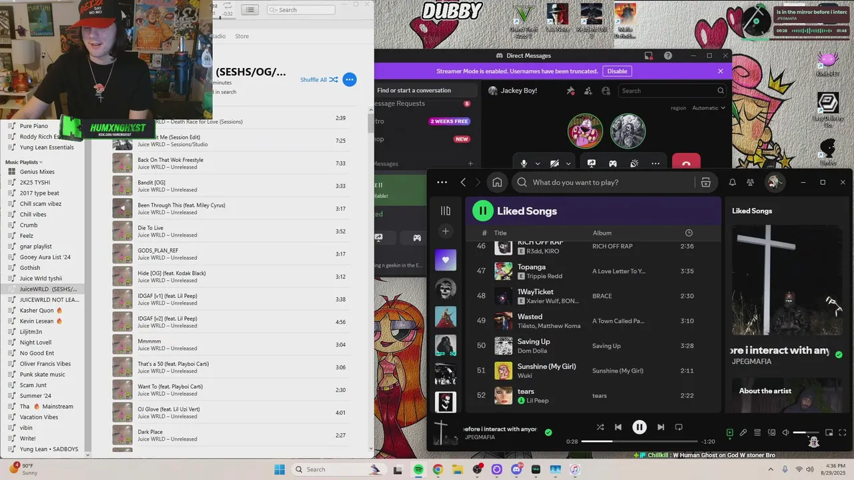Viewport: 854px width, 480px height.
Task: Add friends to Discord DM
Action: [588, 91]
